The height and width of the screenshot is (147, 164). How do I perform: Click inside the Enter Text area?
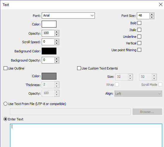pyautogui.click(x=86, y=135)
